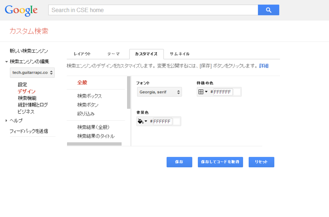The width and height of the screenshot is (329, 217).
Task: Switch to the サムネイル tab
Action: [180, 54]
